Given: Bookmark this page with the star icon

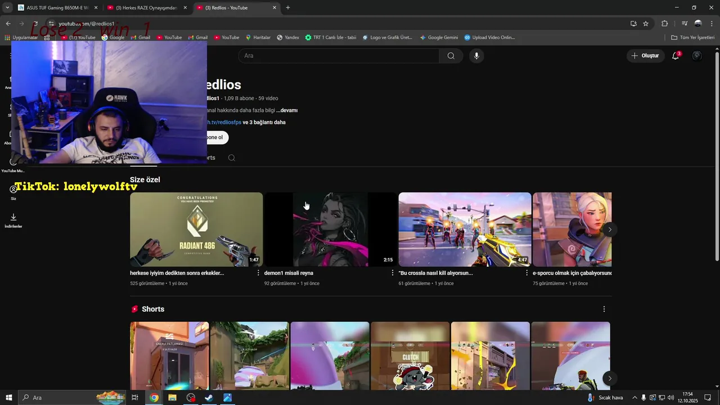Looking at the screenshot, I should [x=646, y=24].
